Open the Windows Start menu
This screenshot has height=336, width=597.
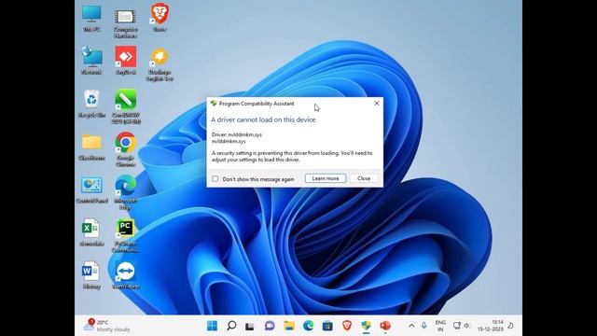[212, 326]
